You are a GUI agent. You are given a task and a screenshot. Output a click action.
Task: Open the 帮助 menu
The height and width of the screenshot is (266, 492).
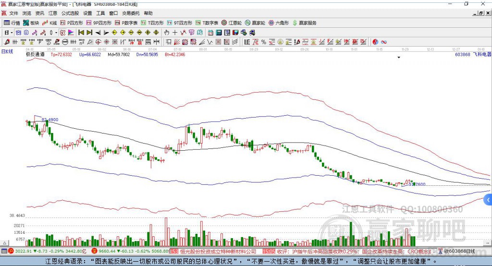click(x=148, y=13)
